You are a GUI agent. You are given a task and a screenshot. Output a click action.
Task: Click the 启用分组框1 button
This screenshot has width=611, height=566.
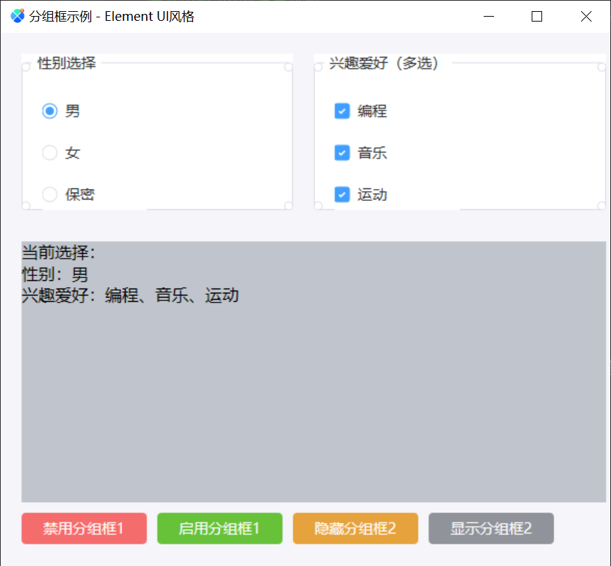click(219, 528)
